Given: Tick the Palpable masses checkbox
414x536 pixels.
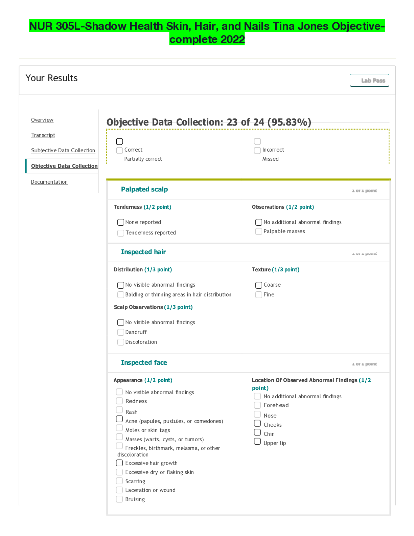Looking at the screenshot, I should coord(259,231).
